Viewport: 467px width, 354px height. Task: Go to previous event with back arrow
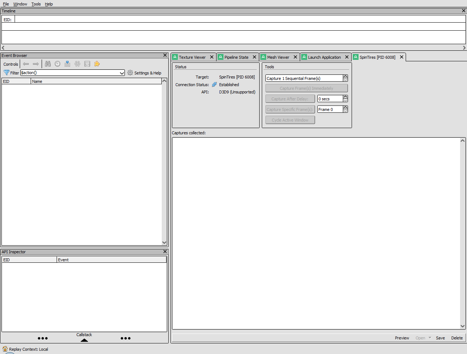tap(26, 64)
